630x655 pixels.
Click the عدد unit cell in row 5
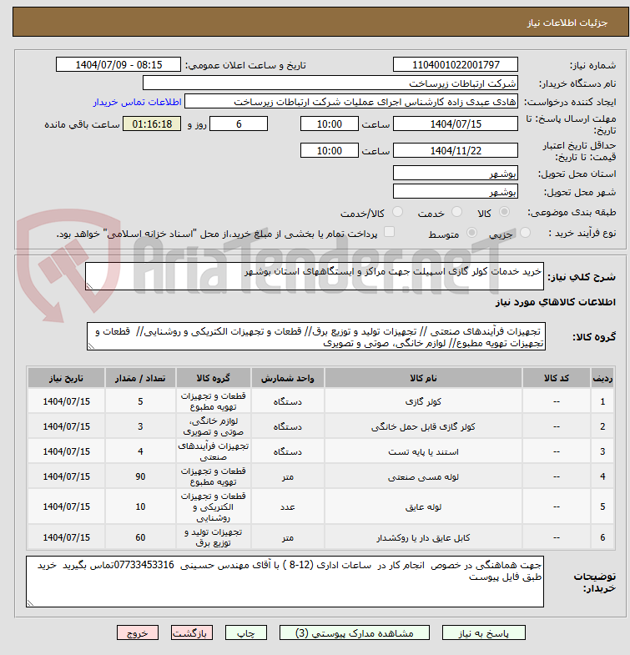pyautogui.click(x=287, y=506)
